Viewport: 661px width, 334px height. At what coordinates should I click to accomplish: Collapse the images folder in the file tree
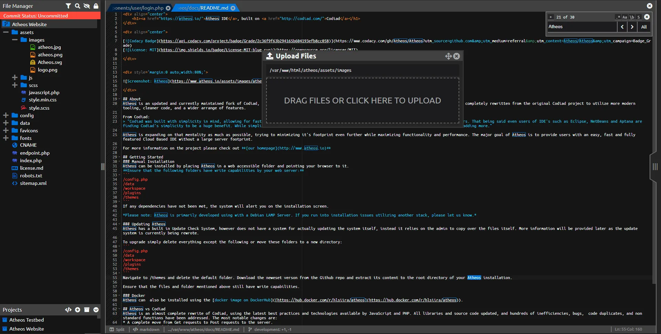point(14,40)
